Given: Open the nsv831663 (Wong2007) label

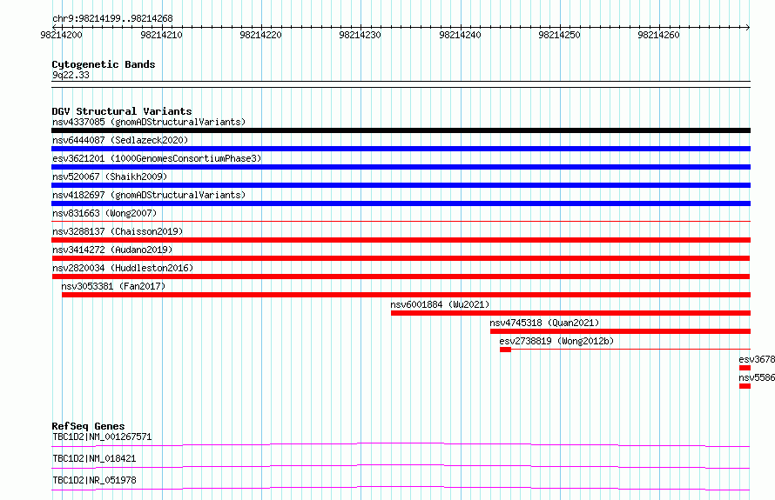Looking at the screenshot, I should [104, 213].
